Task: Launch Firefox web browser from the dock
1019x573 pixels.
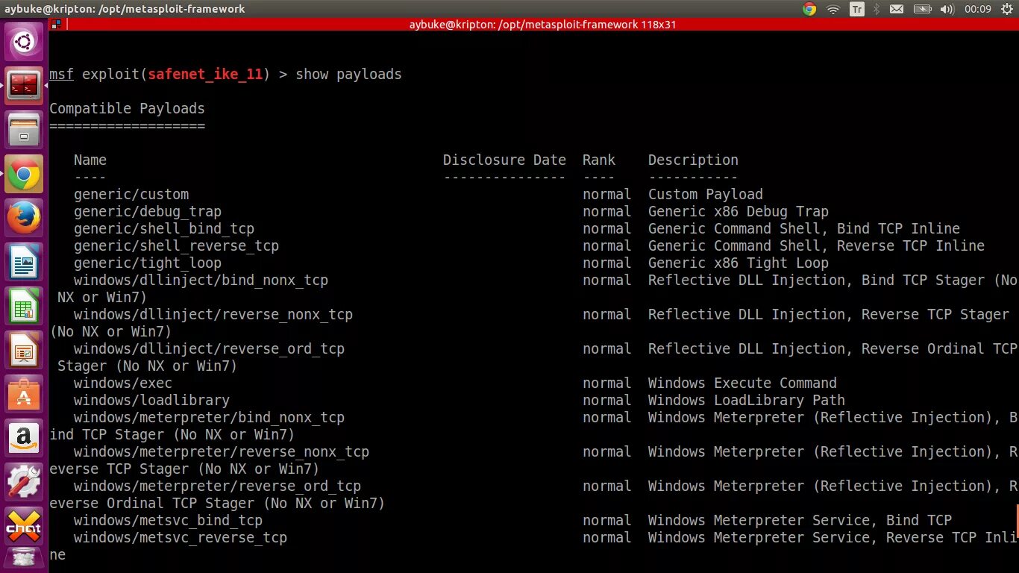Action: (x=24, y=219)
